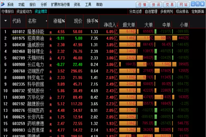Click the 资讯 button at top right
206x137 pixels.
click(156, 5)
